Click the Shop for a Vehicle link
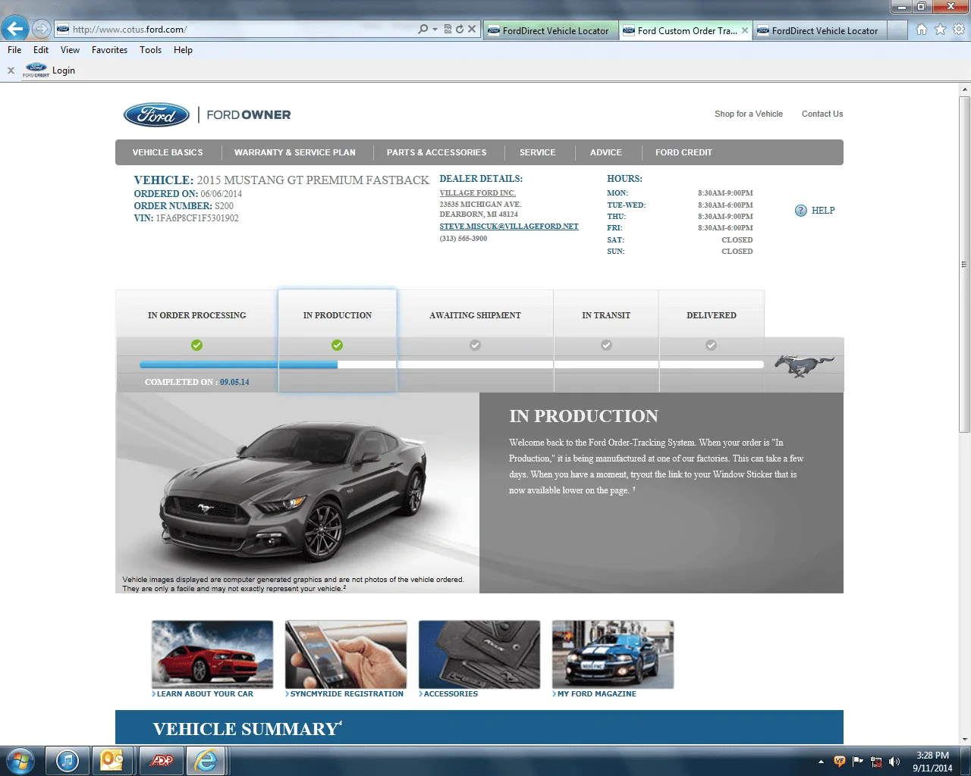Image resolution: width=971 pixels, height=776 pixels. pos(748,114)
